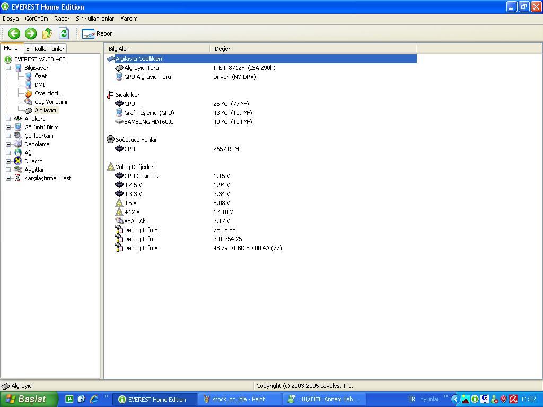Image resolution: width=543 pixels, height=407 pixels.
Task: Click the EVEREST Home Edition taskbar button
Action: 155,400
